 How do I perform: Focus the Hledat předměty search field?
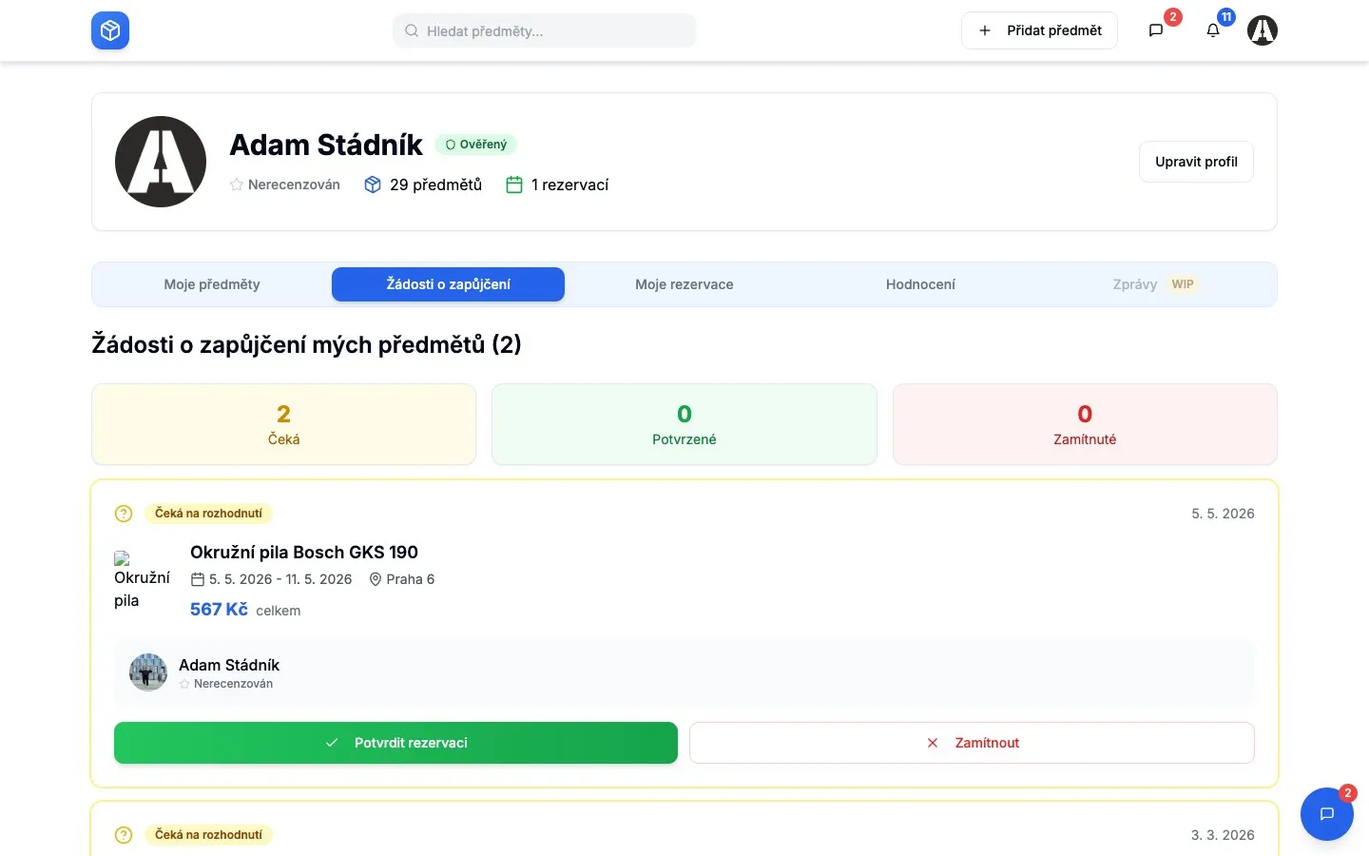tap(545, 30)
